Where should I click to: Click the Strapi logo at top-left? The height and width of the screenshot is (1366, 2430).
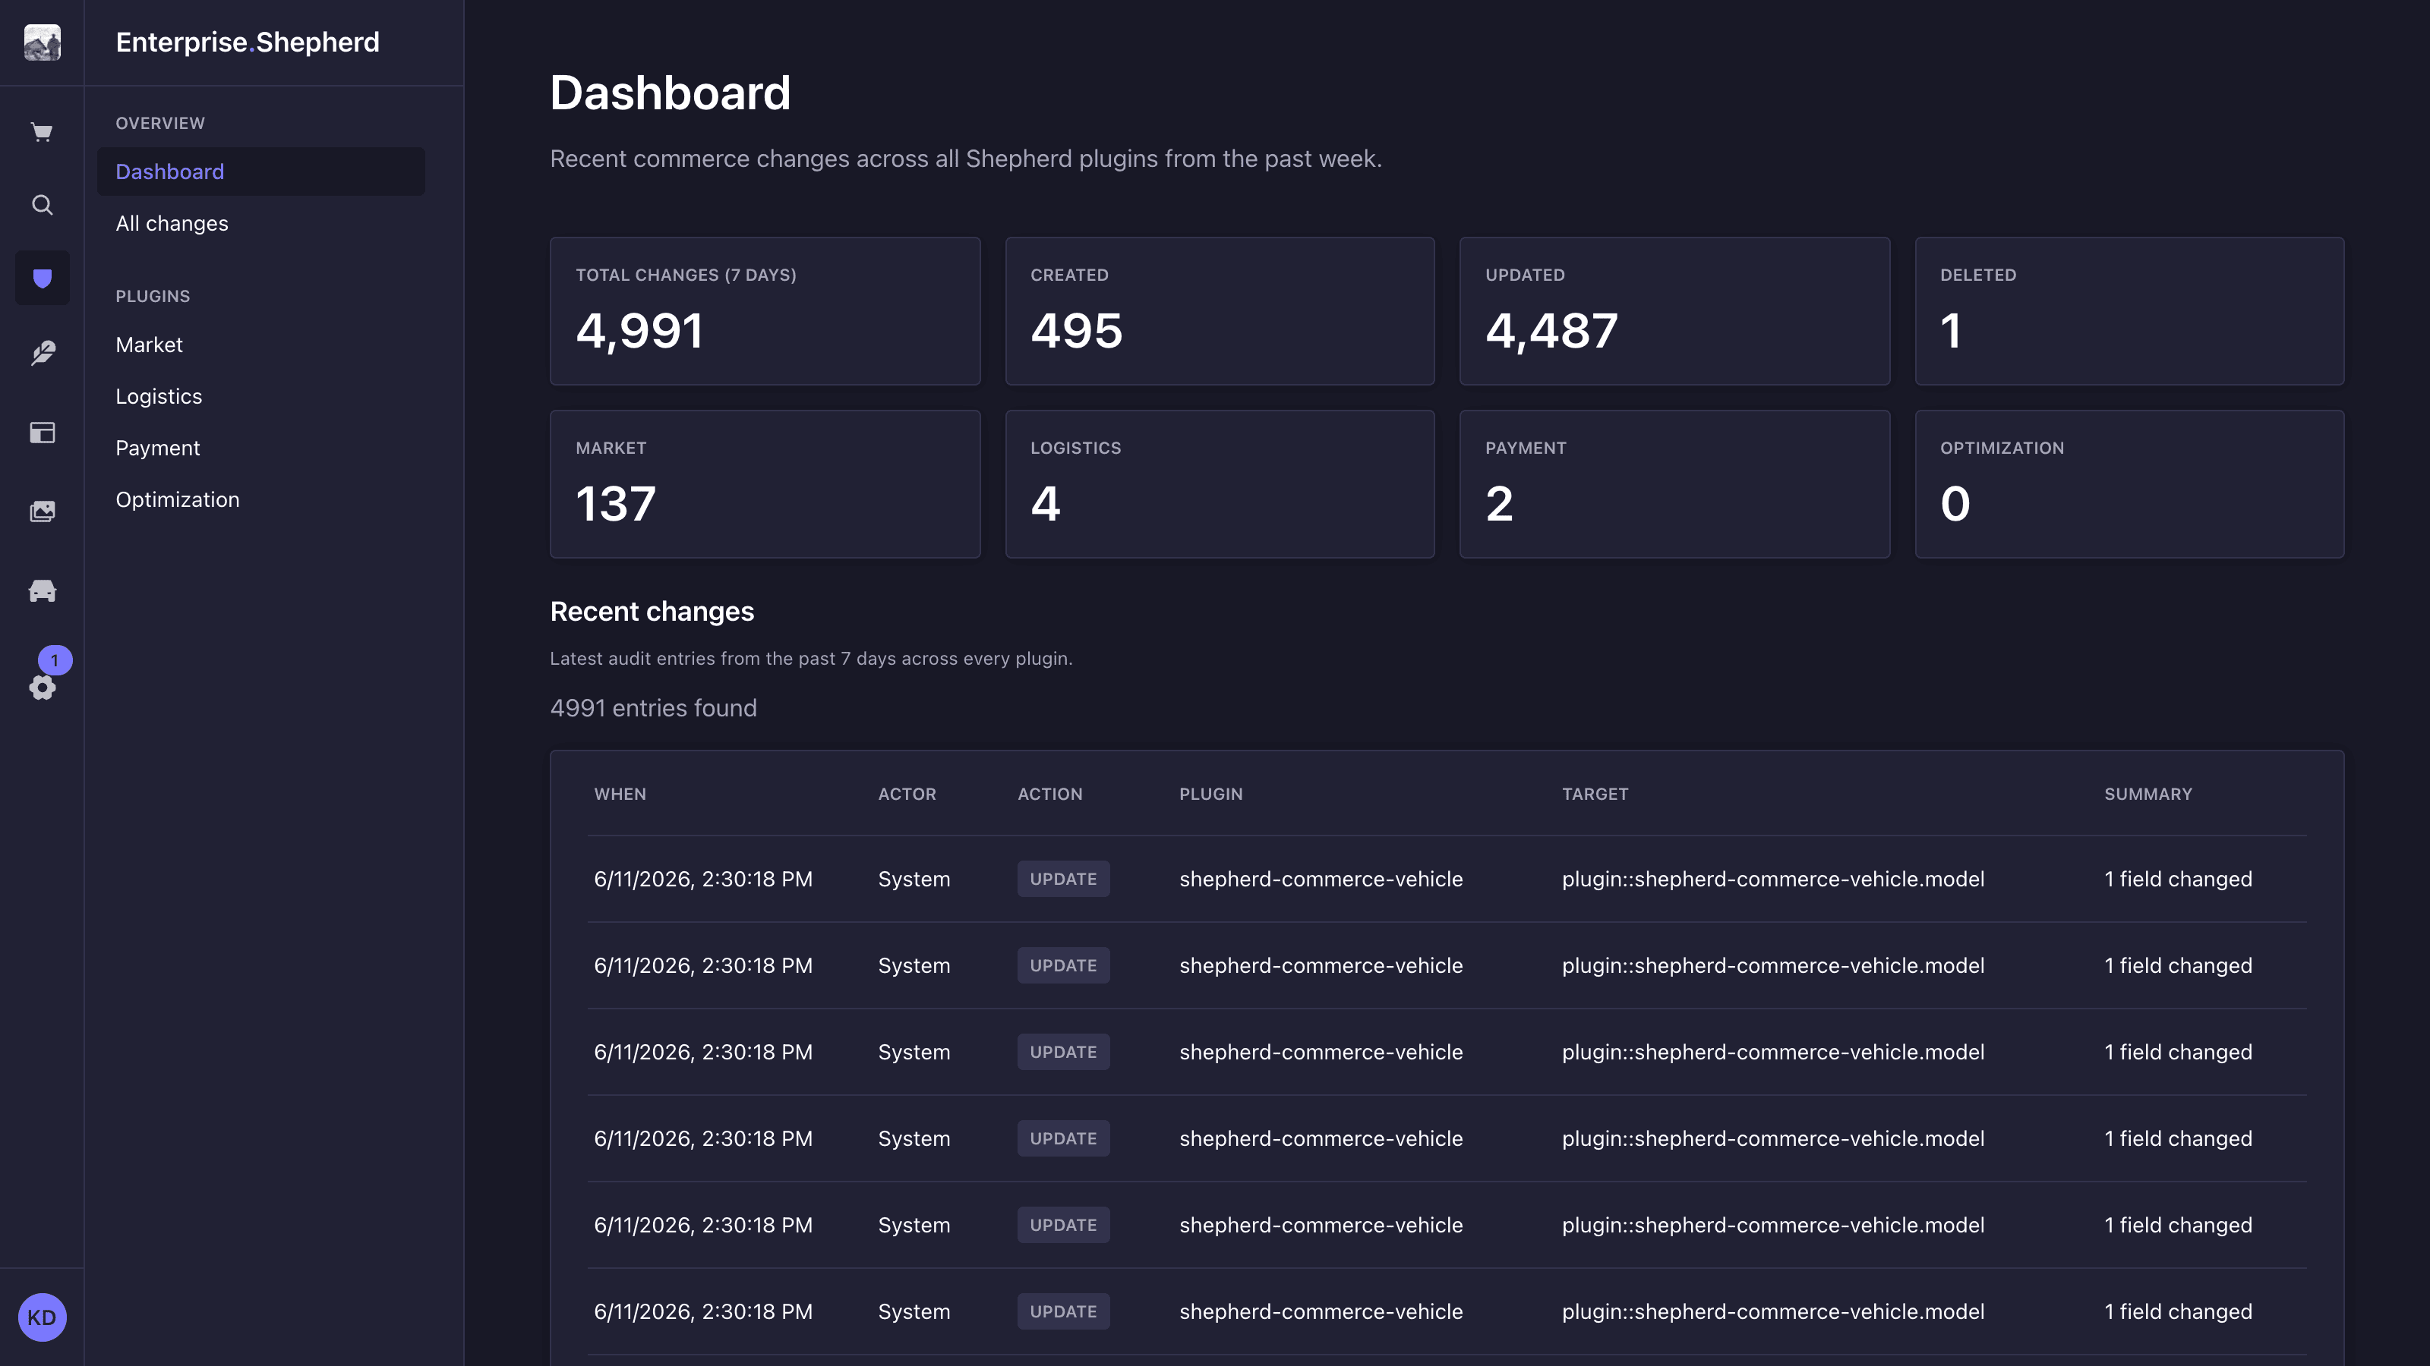click(43, 42)
